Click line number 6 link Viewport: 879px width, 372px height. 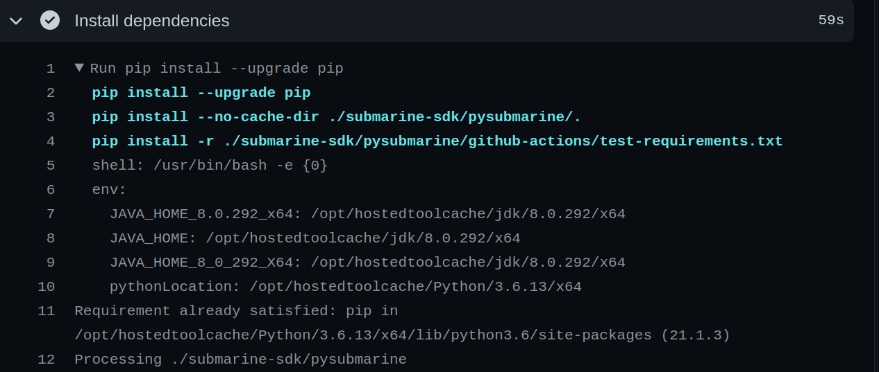(x=51, y=190)
